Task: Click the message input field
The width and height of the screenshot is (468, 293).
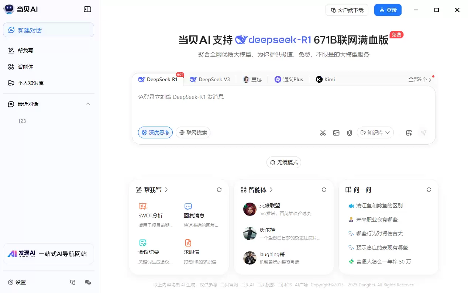Action: 283,107
